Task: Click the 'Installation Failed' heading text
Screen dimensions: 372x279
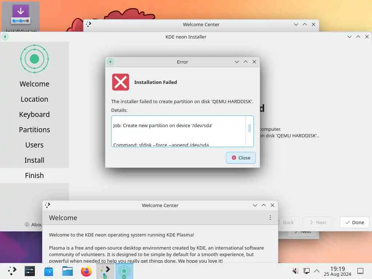Action: (155, 82)
